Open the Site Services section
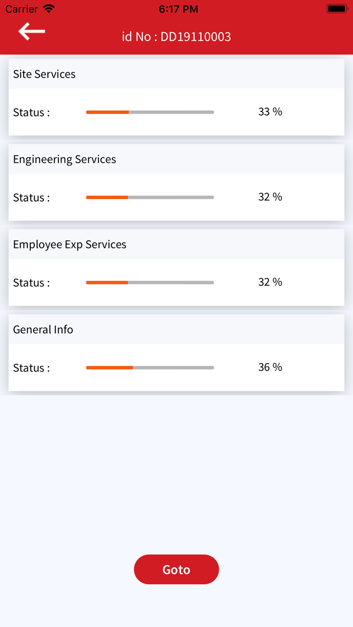The height and width of the screenshot is (627, 353). [x=44, y=74]
